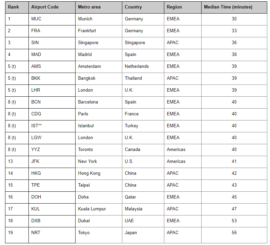270x245 pixels.
Task: Click the Frankfurt metro area cell
Action: coord(99,31)
